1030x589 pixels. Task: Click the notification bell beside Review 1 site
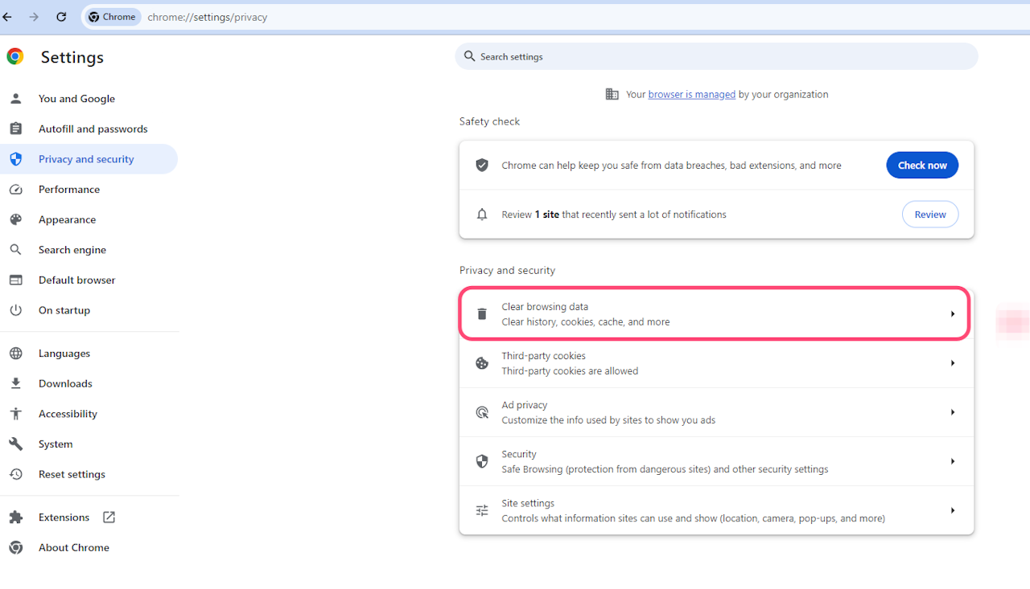pos(482,214)
